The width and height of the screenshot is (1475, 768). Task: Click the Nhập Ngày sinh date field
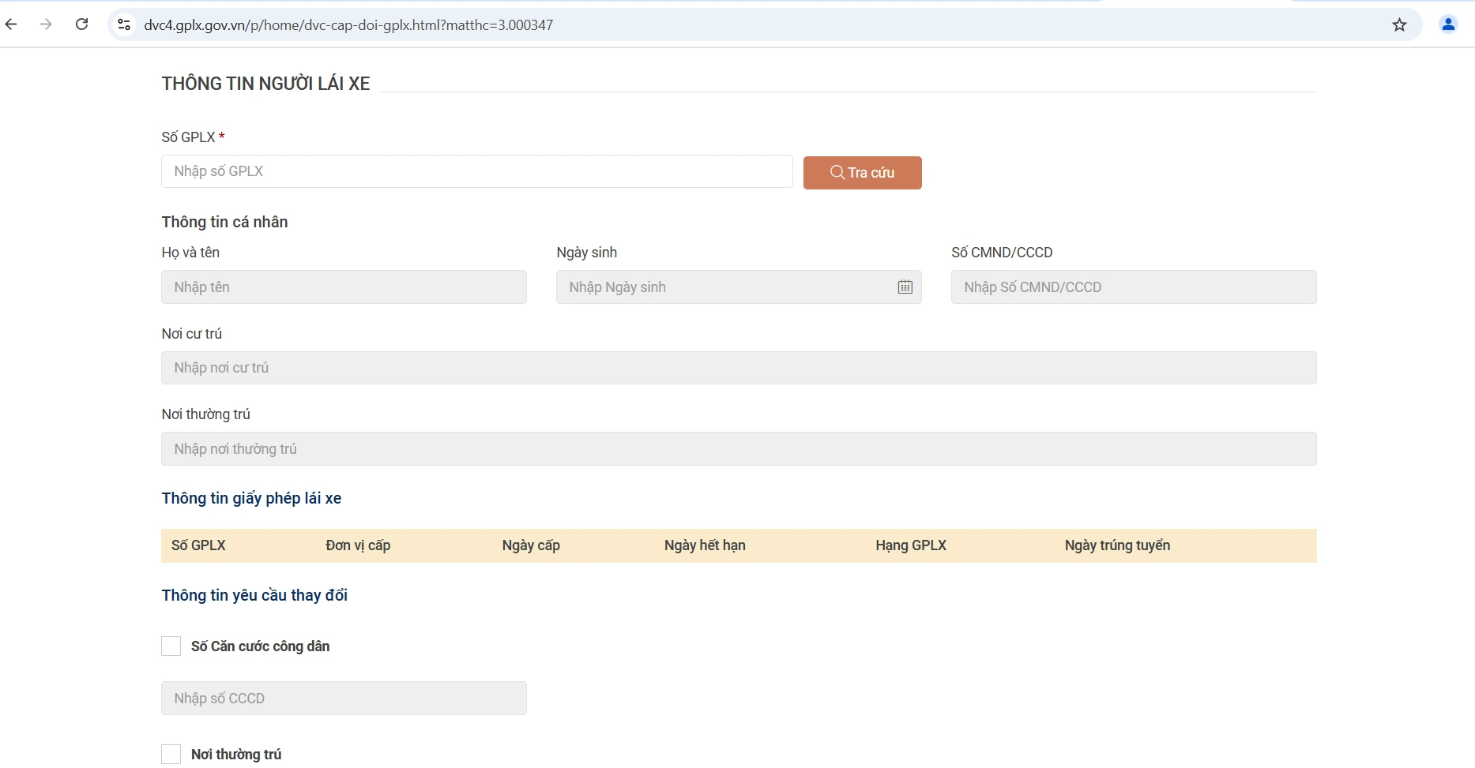pos(739,287)
